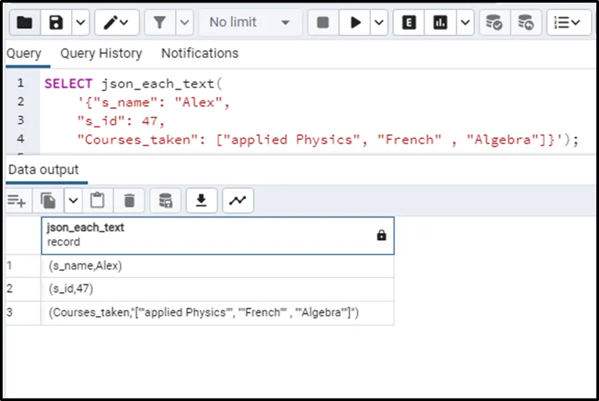
Task: Open the No limit rows dropdown
Action: (250, 23)
